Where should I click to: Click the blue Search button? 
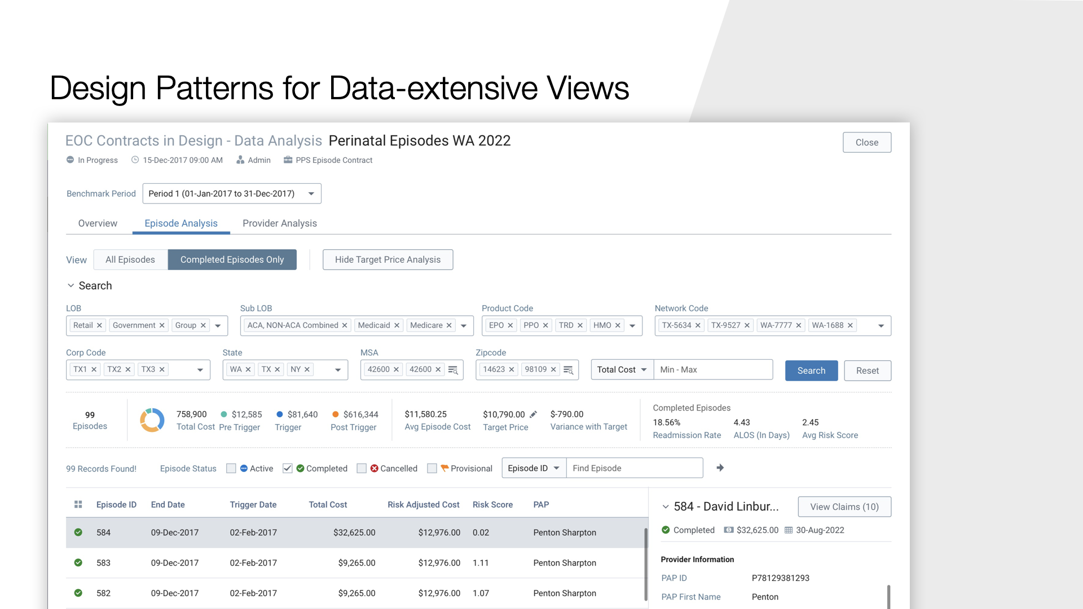pos(811,370)
